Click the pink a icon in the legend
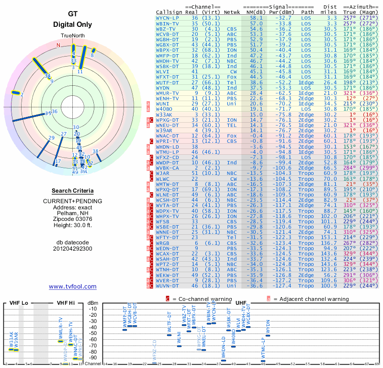The width and height of the screenshot is (383, 368). [x=269, y=299]
